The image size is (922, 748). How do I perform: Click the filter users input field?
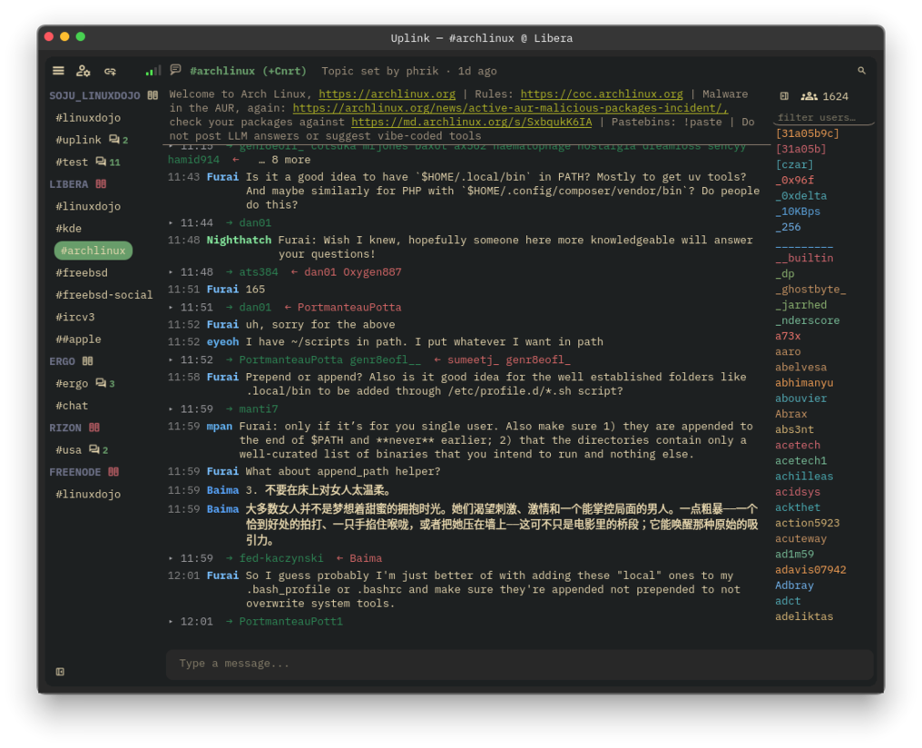823,118
